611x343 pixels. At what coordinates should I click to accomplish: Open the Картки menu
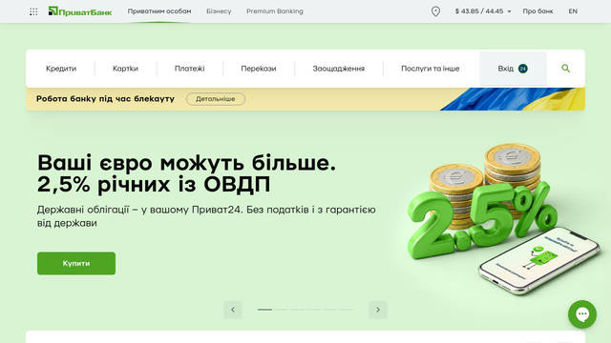(x=125, y=69)
